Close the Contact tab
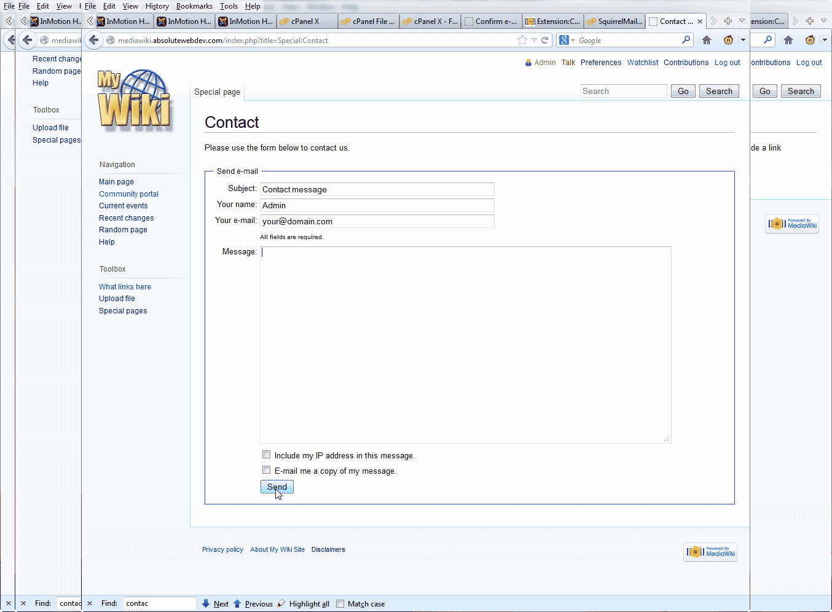 tap(700, 22)
